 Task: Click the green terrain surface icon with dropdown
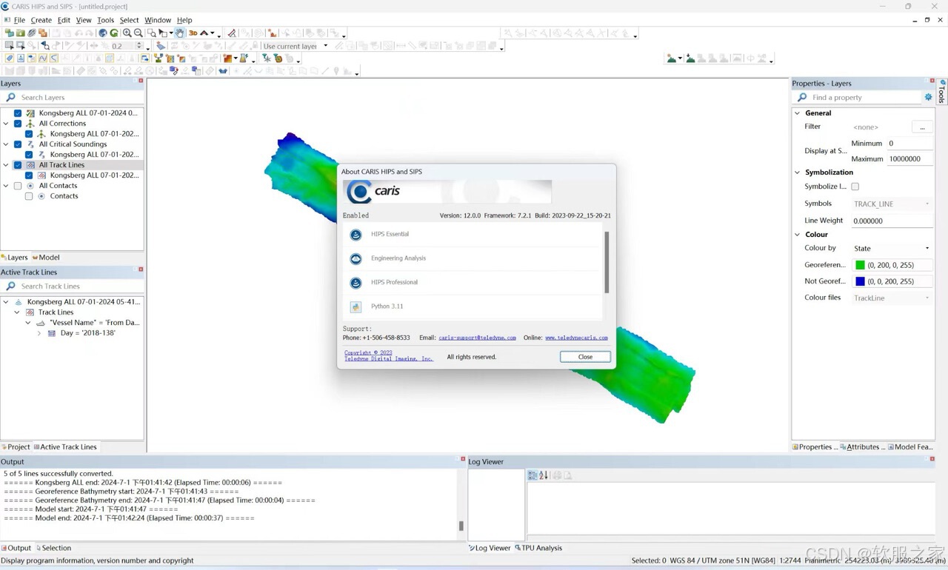coord(672,58)
